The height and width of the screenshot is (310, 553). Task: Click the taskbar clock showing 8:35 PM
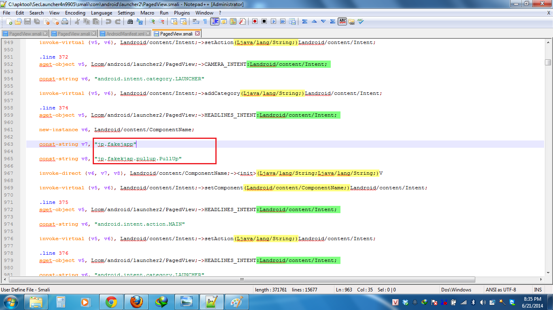532,302
